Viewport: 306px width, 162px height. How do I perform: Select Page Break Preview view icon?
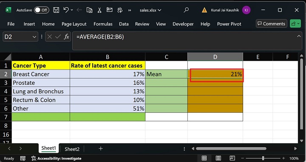pos(232,158)
